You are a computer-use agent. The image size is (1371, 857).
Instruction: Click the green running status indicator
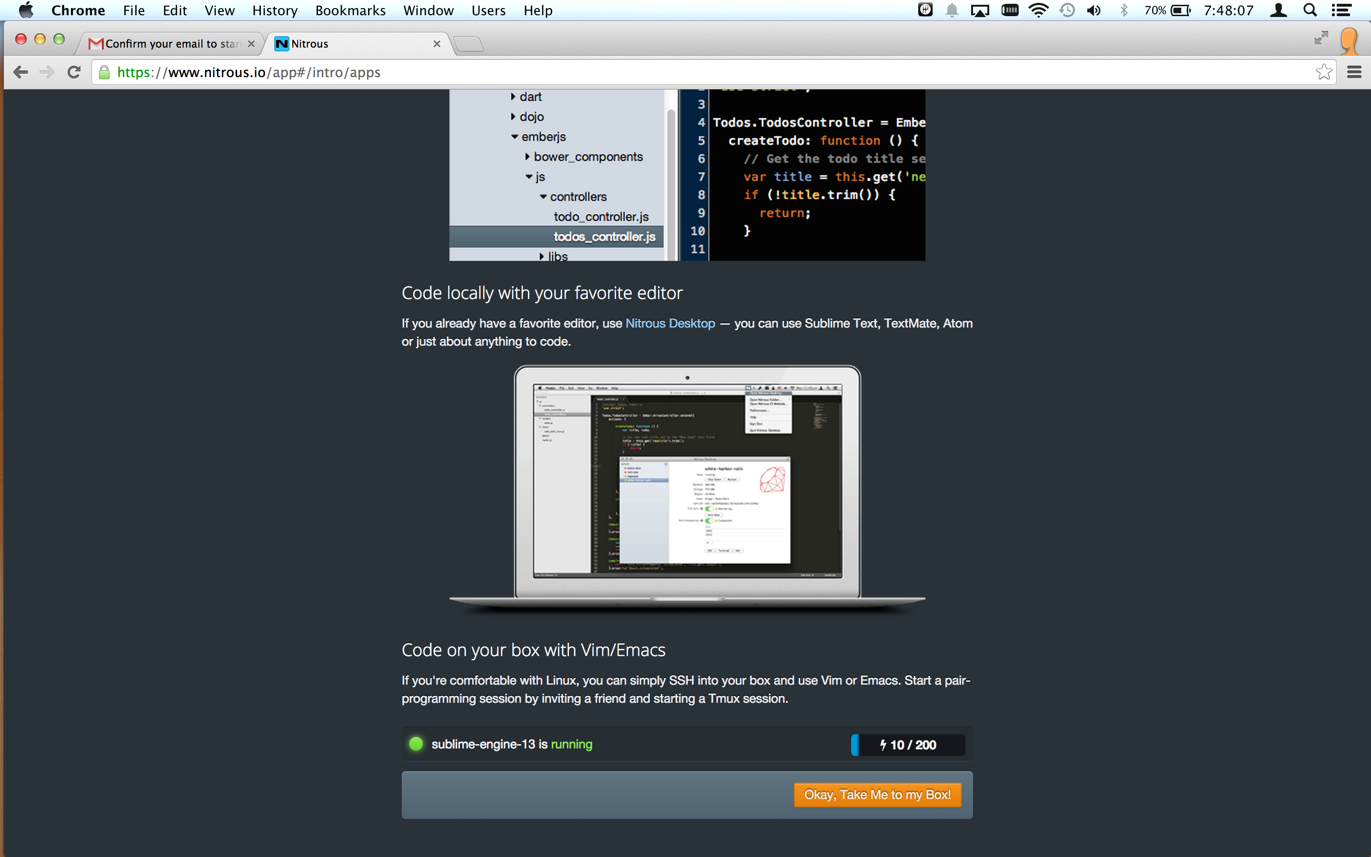[416, 744]
